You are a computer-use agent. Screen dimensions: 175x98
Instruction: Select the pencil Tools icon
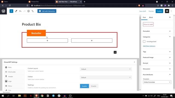click(16, 11)
